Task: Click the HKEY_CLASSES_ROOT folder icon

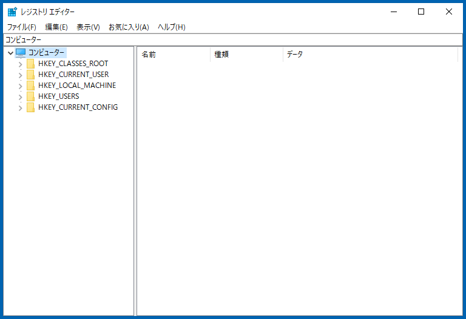Action: coord(31,64)
